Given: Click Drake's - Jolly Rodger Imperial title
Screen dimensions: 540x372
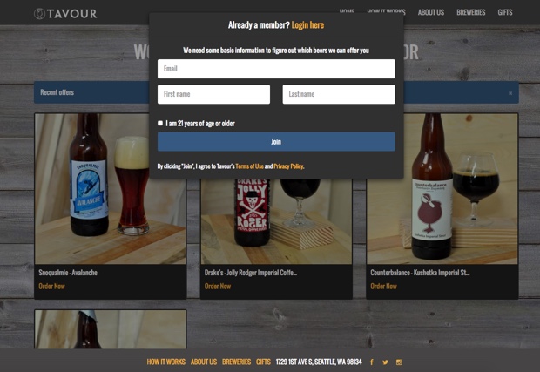Looking at the screenshot, I should [251, 273].
